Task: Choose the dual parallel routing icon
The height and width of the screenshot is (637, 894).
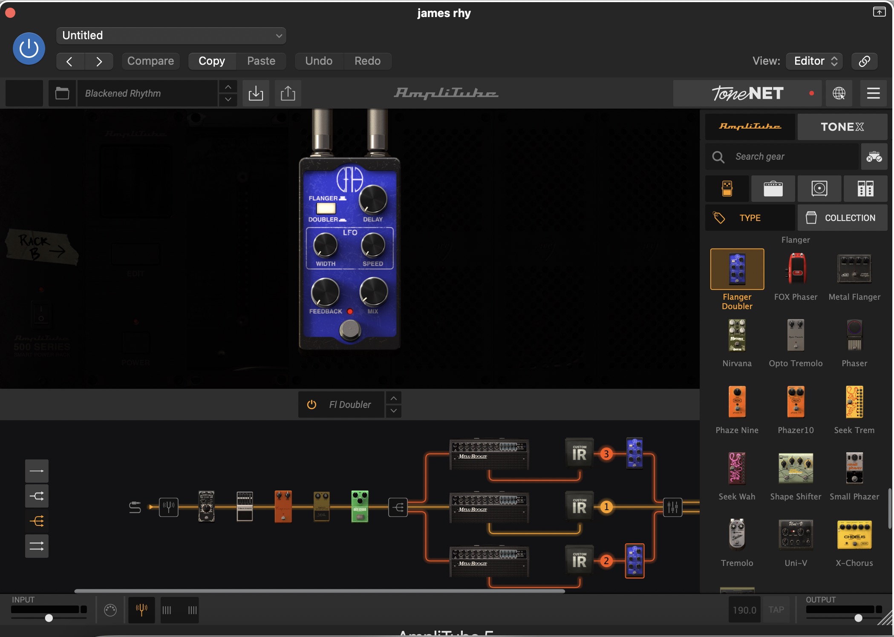Action: [x=37, y=546]
